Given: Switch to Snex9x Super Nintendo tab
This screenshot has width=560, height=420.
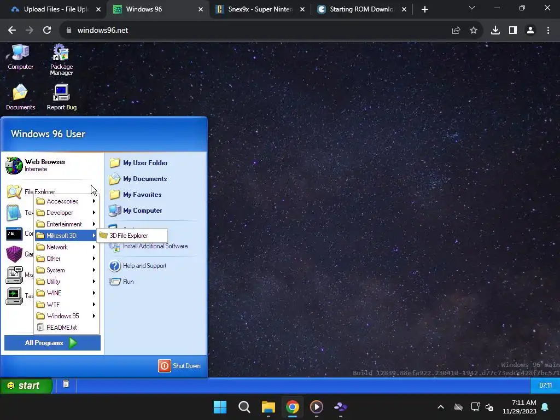Looking at the screenshot, I should click(260, 9).
